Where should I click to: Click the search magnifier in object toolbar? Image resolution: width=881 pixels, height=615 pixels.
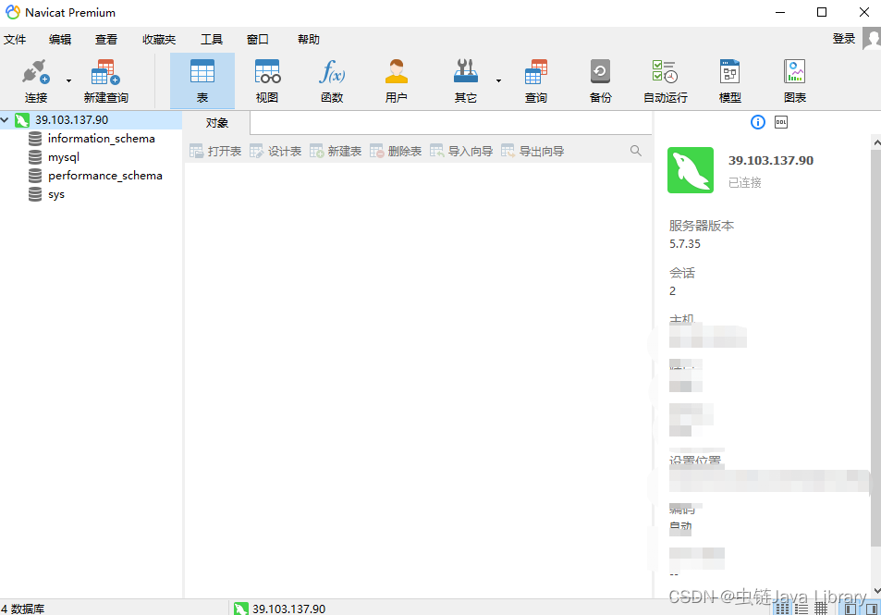click(x=635, y=151)
